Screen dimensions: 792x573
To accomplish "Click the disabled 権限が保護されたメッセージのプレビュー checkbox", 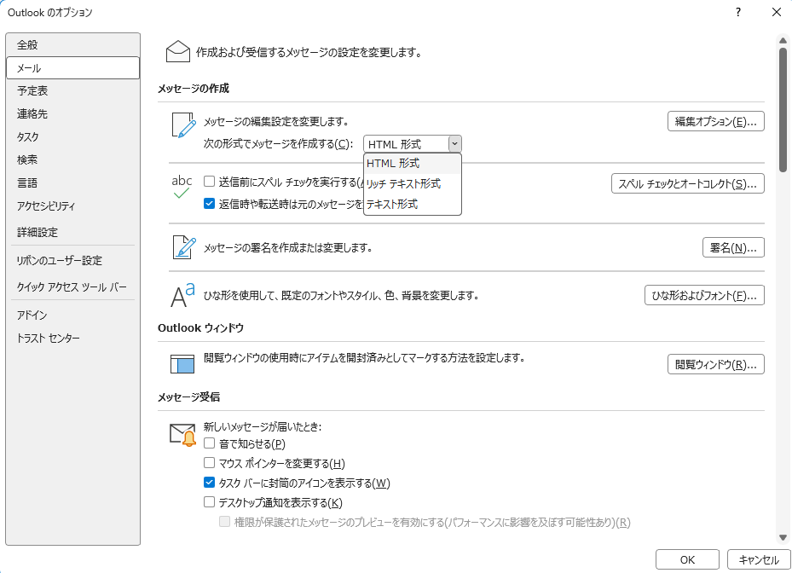I will coord(225,522).
